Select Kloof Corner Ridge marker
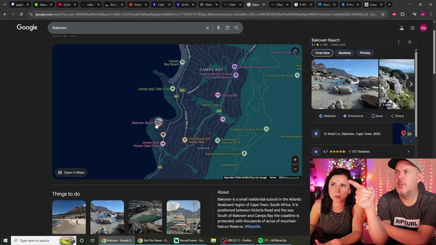Image resolution: width=436 pixels, height=245 pixels. [298, 75]
